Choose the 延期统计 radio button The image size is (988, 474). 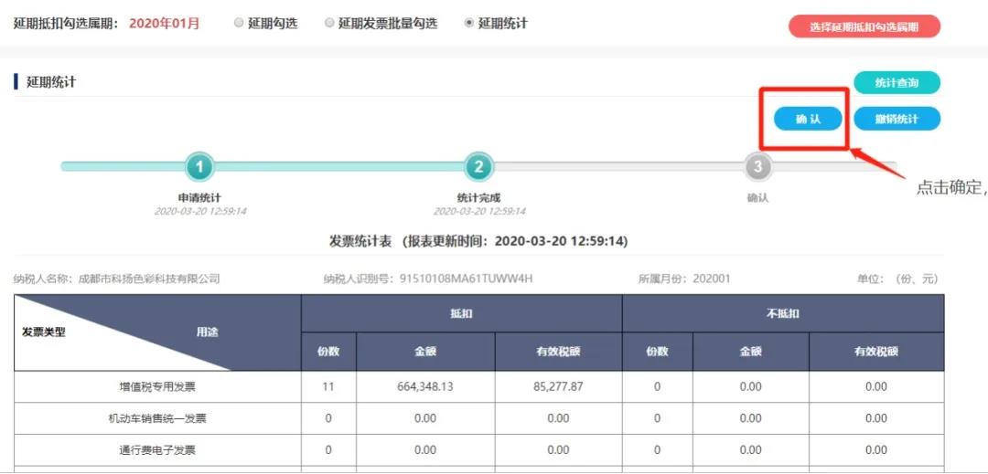click(469, 23)
